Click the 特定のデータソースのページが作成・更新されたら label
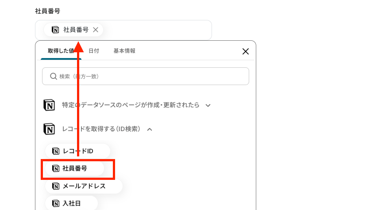This screenshot has height=210, width=370. pos(131,105)
